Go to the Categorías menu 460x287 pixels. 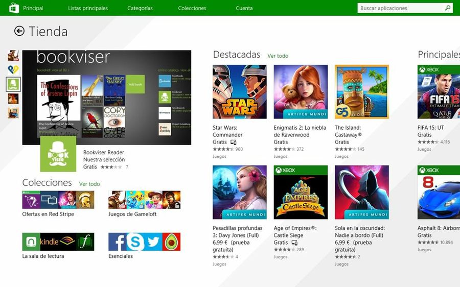(140, 8)
